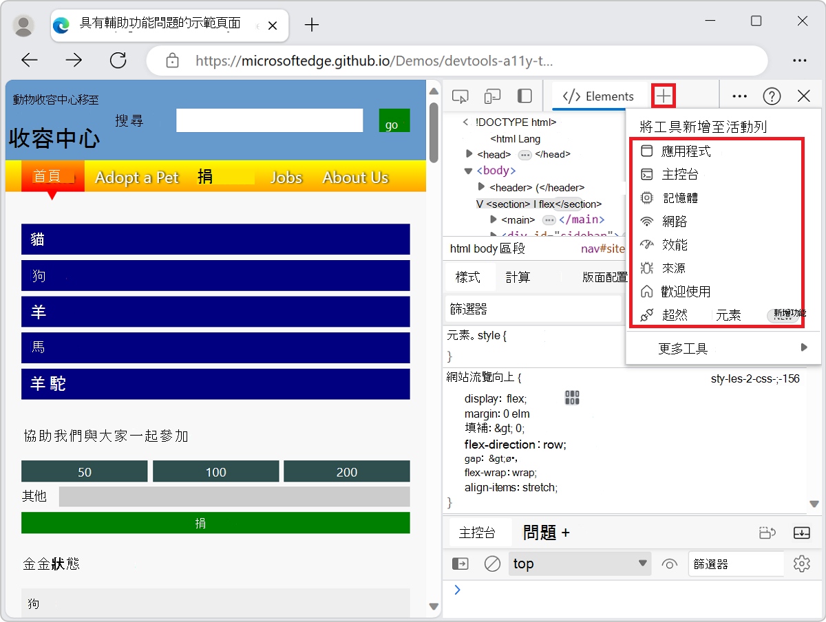Click the clear console icon

point(491,564)
